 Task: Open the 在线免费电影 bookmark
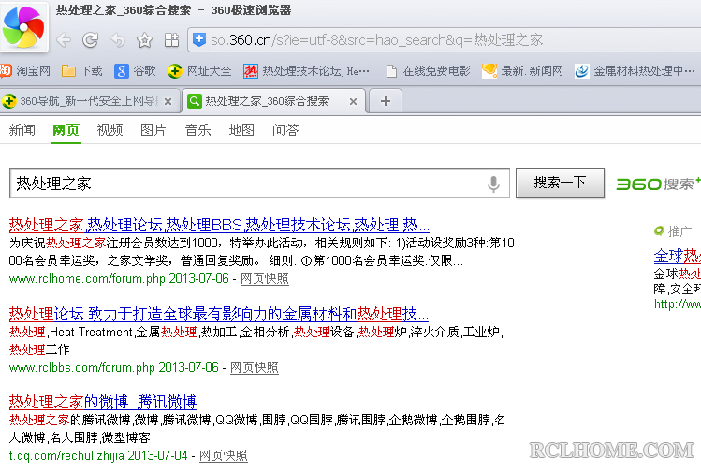tap(429, 70)
